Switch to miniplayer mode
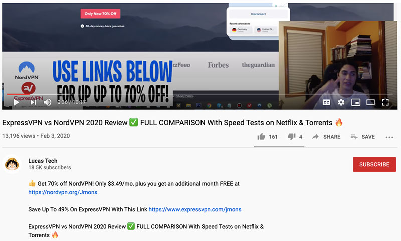This screenshot has width=401, height=241. (x=356, y=102)
